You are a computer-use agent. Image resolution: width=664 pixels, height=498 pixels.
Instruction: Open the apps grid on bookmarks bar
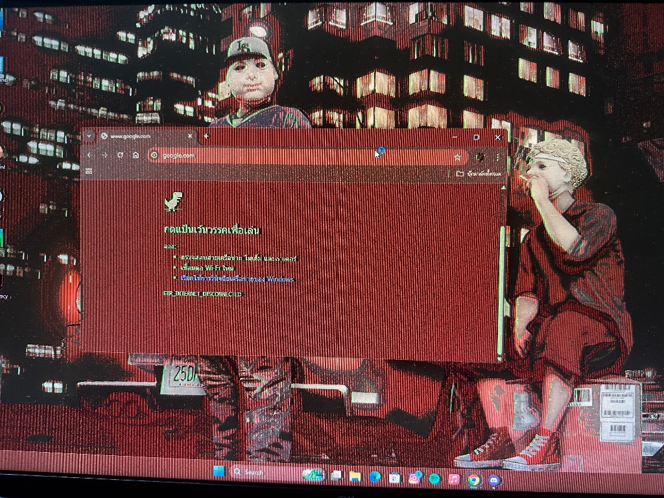(89, 171)
